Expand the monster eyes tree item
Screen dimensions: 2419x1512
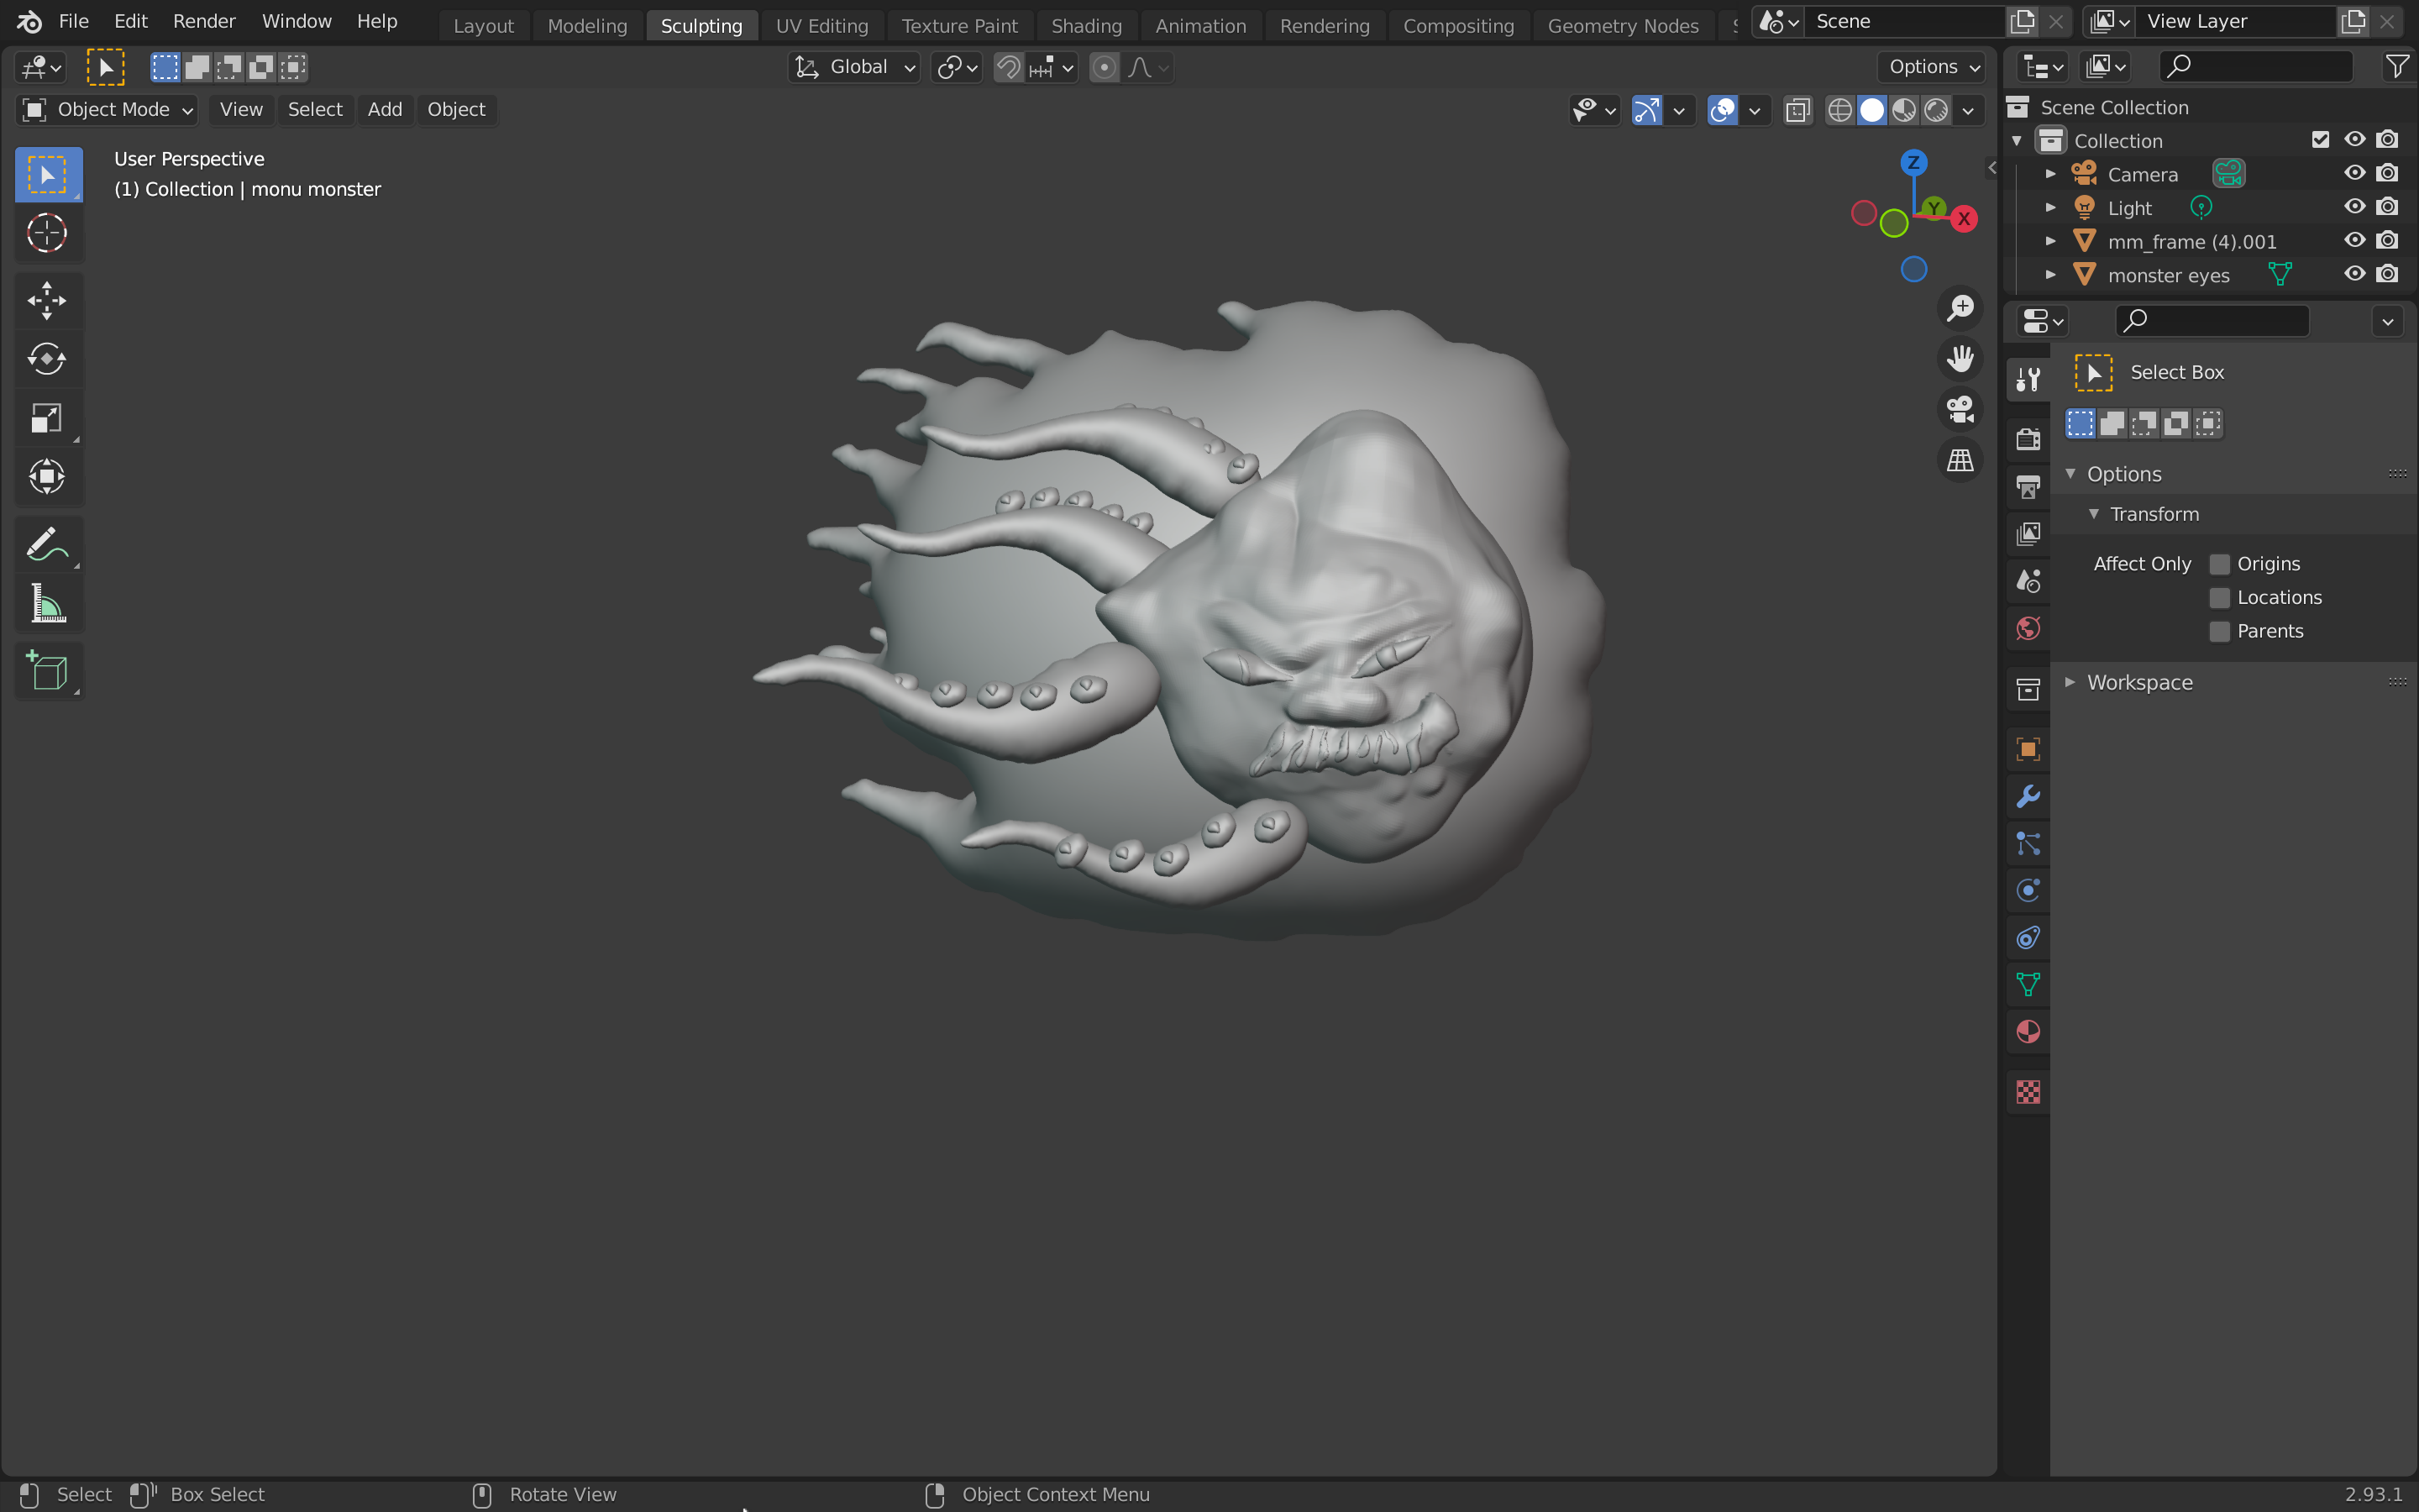tap(2050, 275)
